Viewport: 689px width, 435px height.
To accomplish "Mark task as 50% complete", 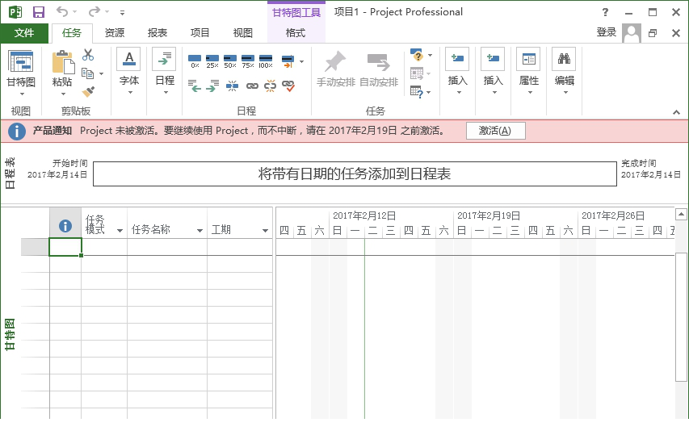I will pos(230,61).
